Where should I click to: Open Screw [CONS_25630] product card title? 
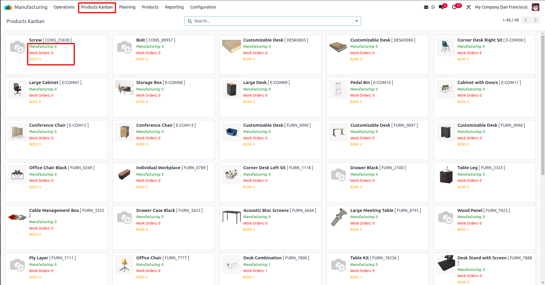click(x=50, y=40)
